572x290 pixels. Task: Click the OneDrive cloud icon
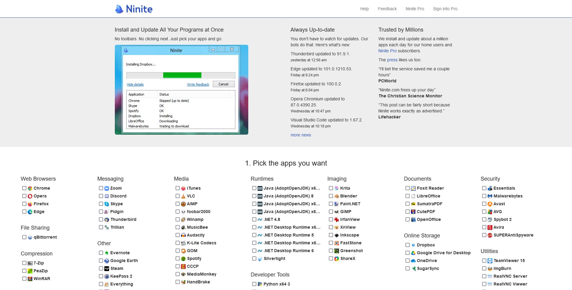coord(413,261)
